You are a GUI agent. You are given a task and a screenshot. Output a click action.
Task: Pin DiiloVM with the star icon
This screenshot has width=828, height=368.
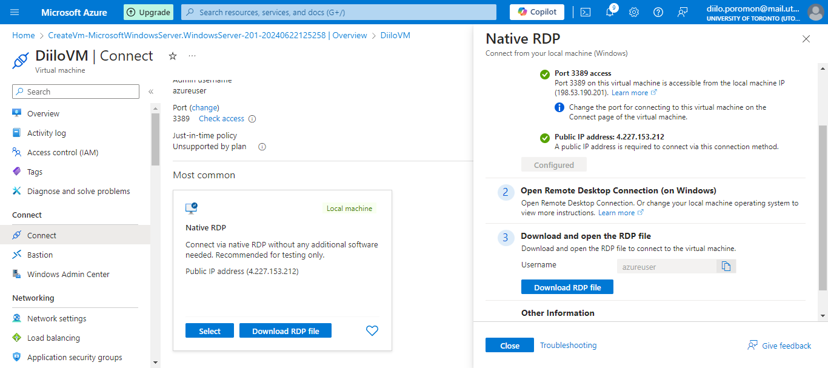(173, 56)
